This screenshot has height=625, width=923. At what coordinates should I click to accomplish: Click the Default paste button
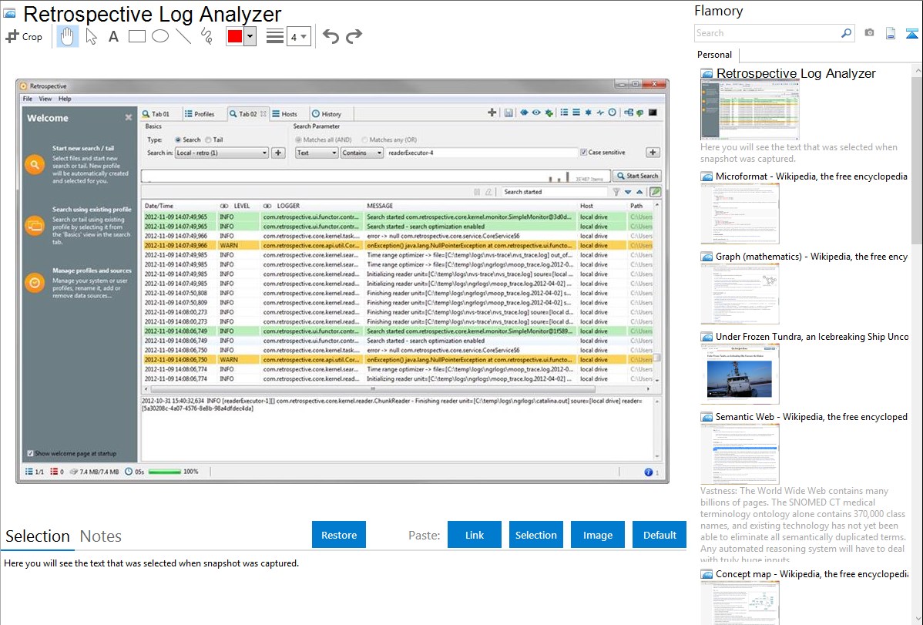tap(660, 535)
